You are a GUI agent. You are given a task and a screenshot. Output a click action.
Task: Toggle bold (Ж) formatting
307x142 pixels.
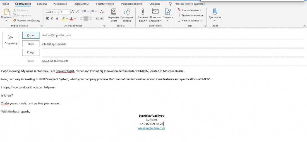pyautogui.click(x=47, y=19)
